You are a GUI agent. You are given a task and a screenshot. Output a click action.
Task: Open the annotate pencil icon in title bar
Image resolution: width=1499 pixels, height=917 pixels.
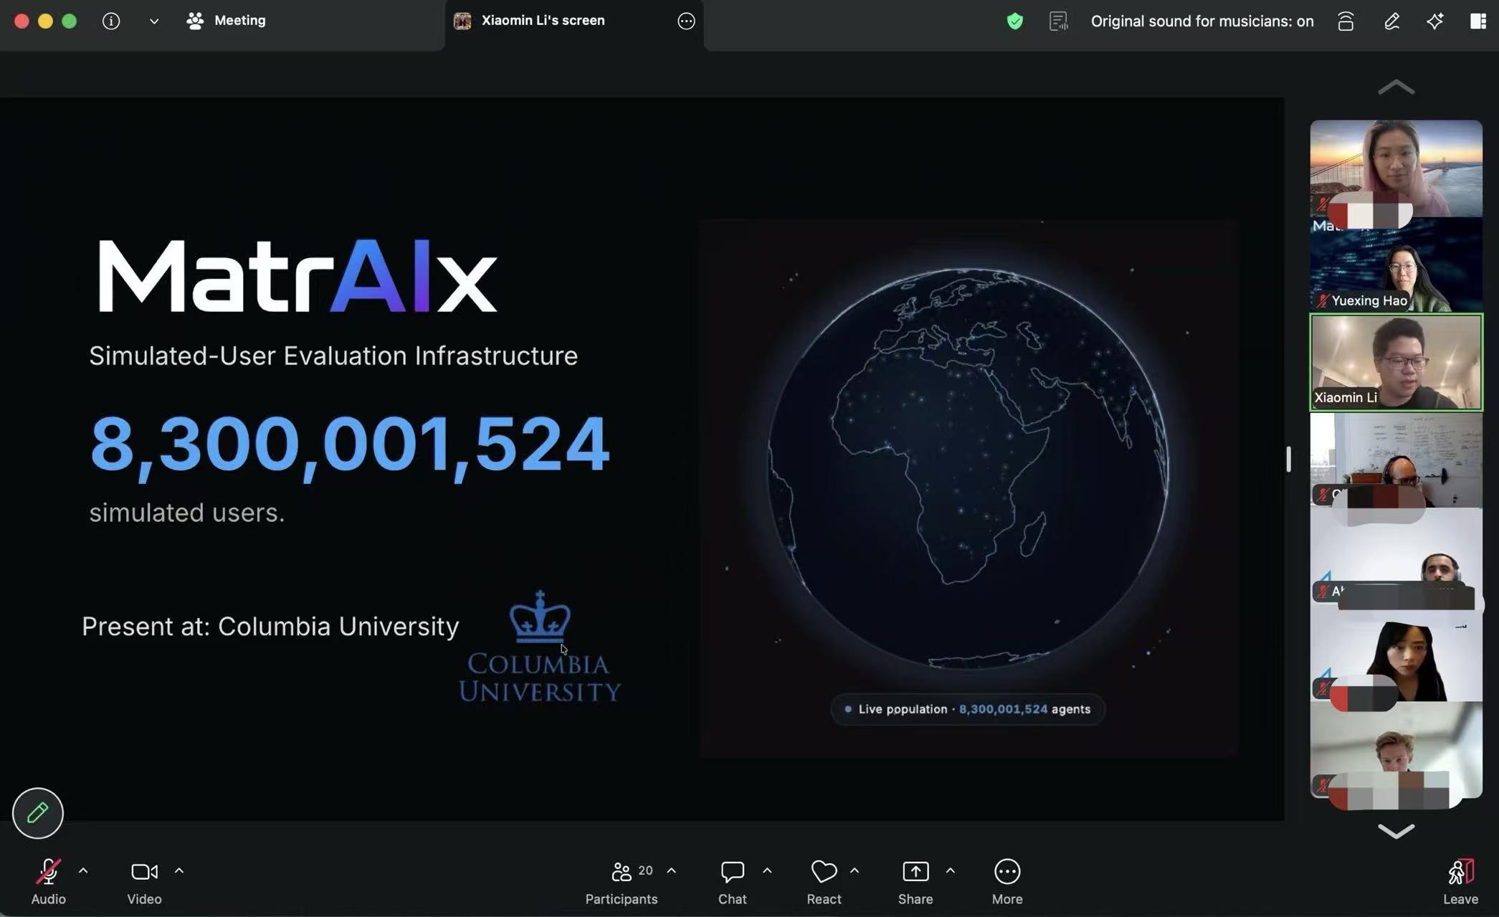tap(1391, 22)
